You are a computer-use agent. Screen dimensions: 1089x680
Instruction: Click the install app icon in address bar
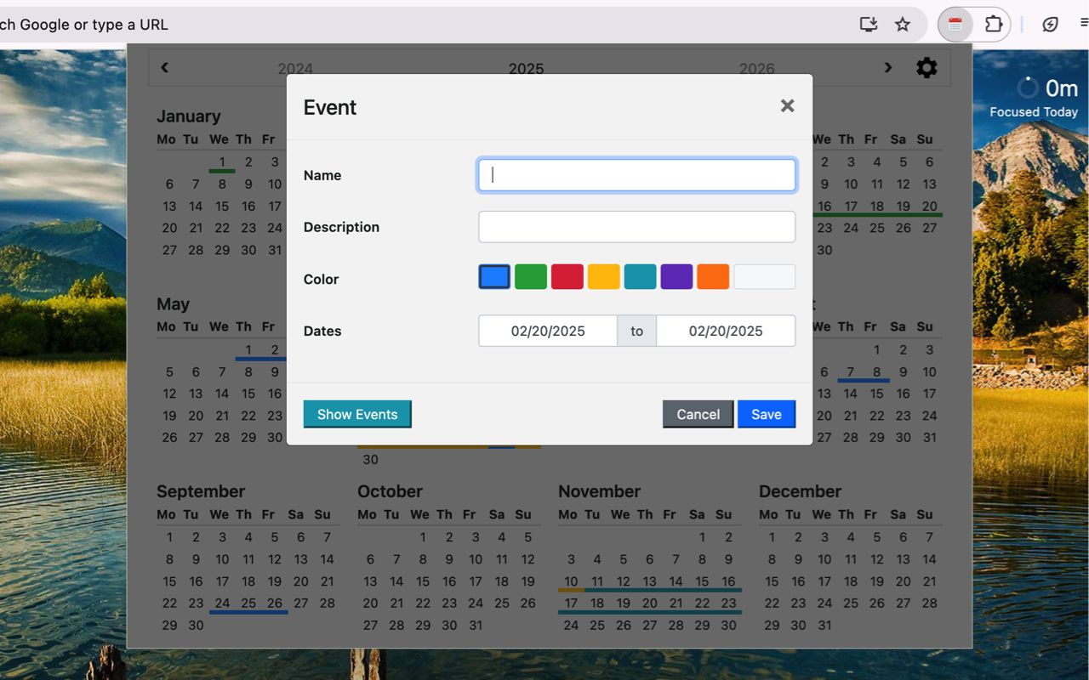pyautogui.click(x=869, y=25)
